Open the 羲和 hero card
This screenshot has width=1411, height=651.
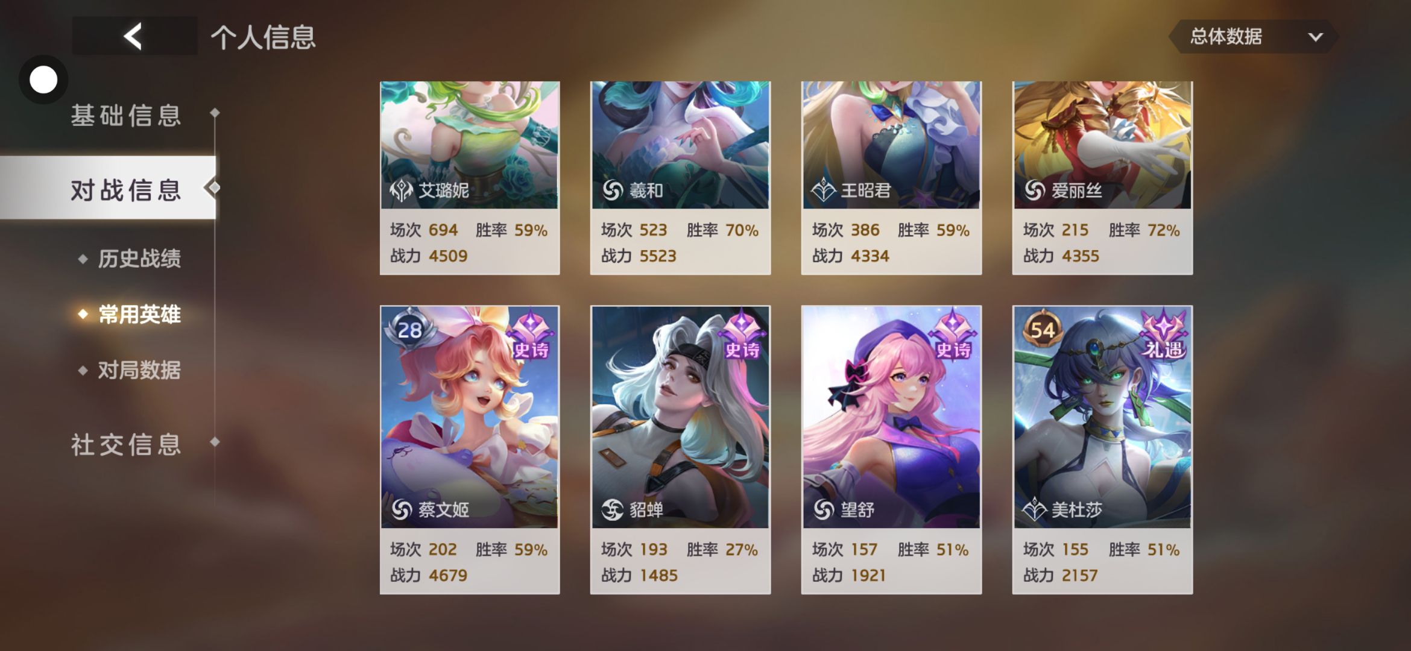click(680, 178)
